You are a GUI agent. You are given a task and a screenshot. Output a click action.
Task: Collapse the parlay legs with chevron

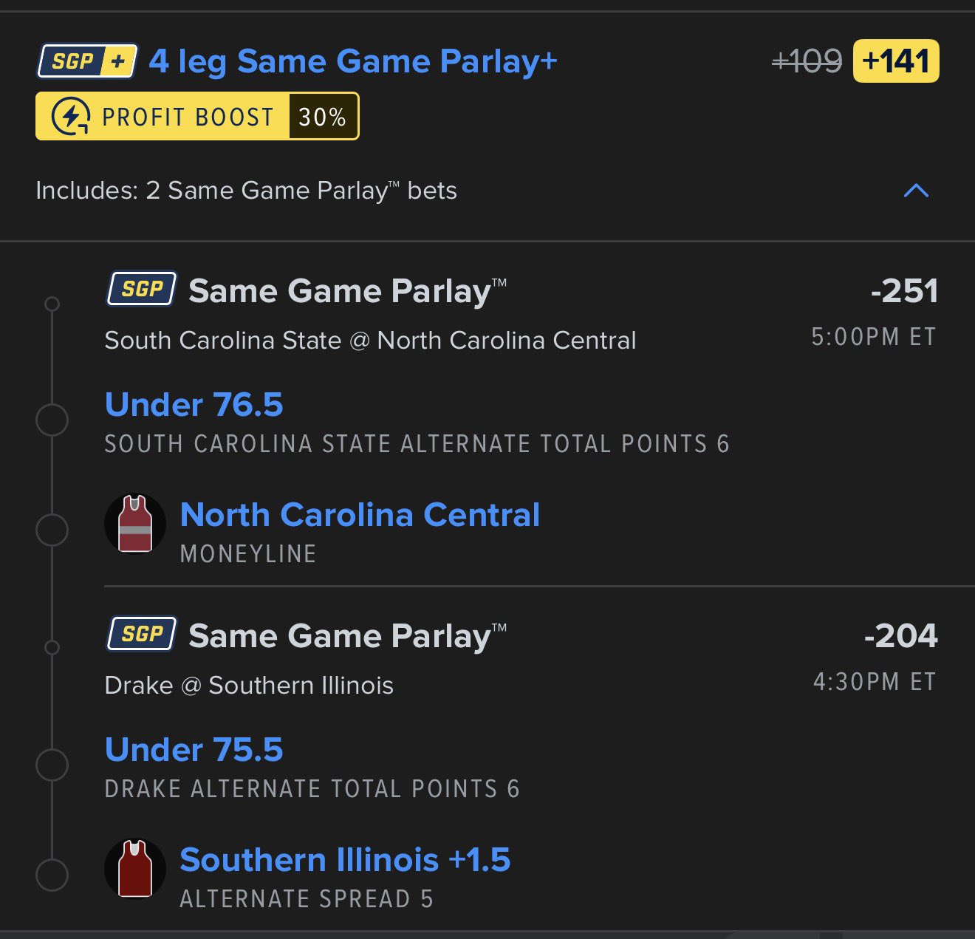[916, 191]
